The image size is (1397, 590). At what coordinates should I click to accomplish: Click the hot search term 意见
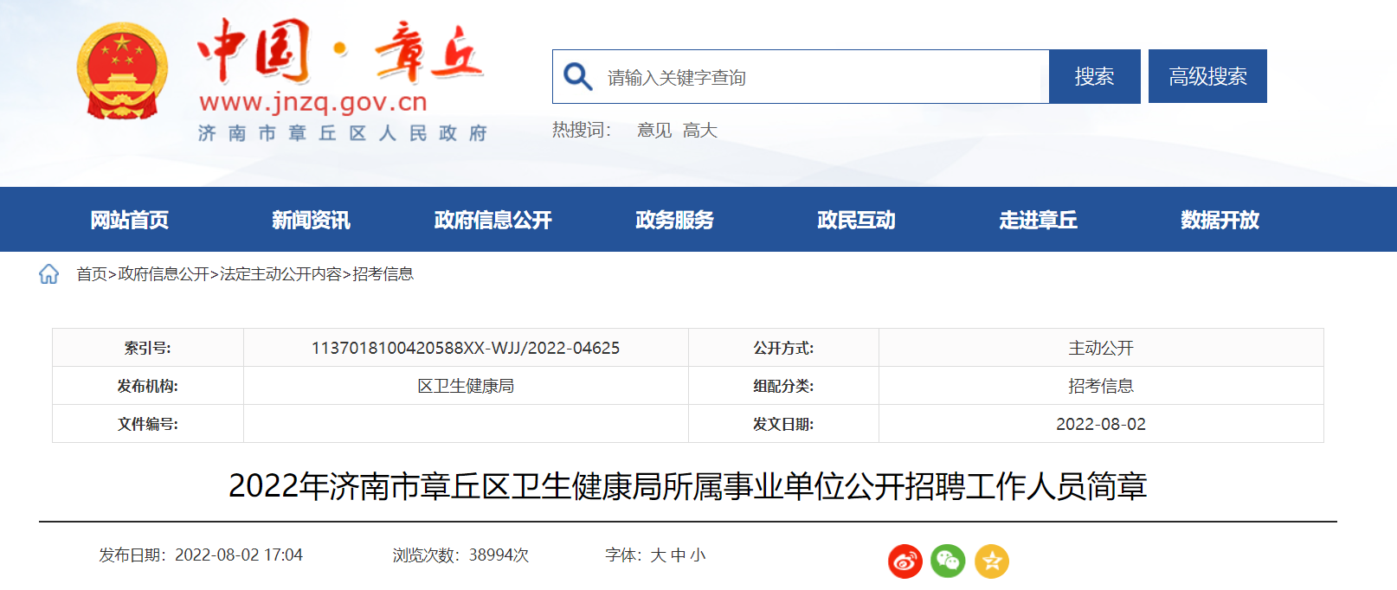tap(654, 131)
